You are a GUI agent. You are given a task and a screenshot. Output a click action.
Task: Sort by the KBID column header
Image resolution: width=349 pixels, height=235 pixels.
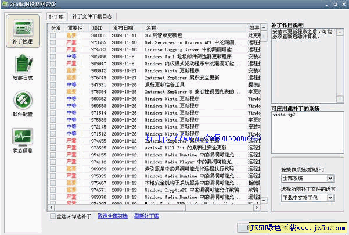[x=98, y=28]
